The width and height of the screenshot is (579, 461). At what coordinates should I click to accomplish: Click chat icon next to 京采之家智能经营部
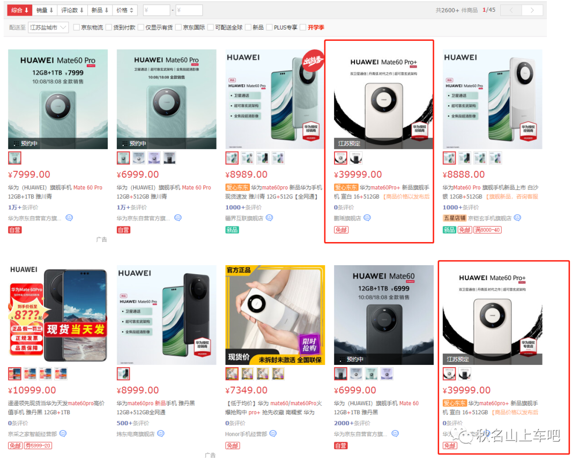tap(63, 433)
